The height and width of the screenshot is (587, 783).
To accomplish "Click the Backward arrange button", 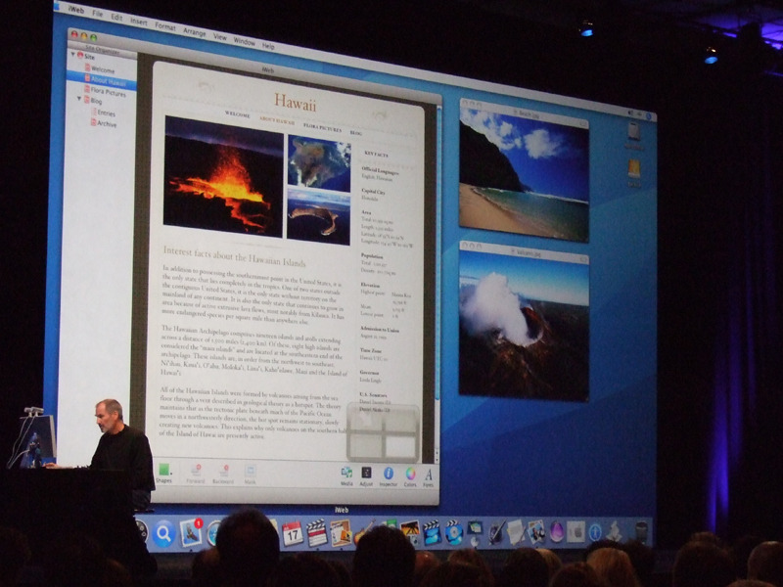I will pos(223,474).
